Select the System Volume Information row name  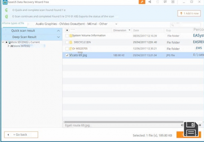point(89,35)
